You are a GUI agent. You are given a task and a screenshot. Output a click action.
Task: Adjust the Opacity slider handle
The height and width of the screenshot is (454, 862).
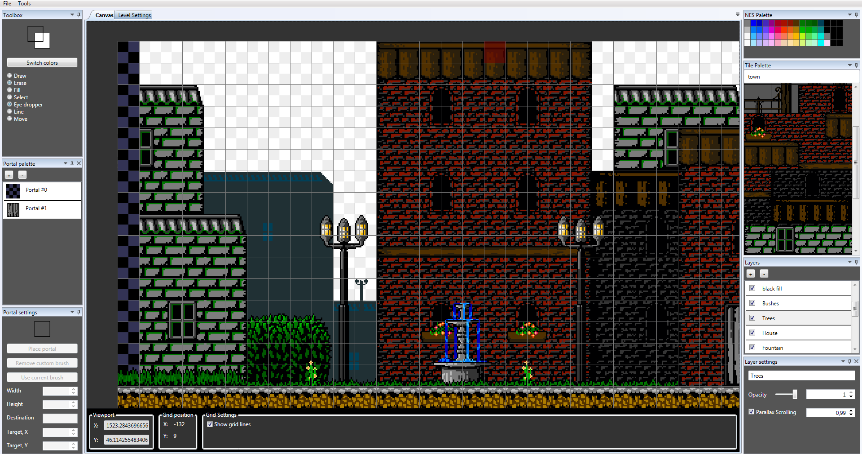795,394
